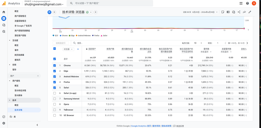Add secondary dimension plus icon beside 浏览器

[x=78, y=49]
